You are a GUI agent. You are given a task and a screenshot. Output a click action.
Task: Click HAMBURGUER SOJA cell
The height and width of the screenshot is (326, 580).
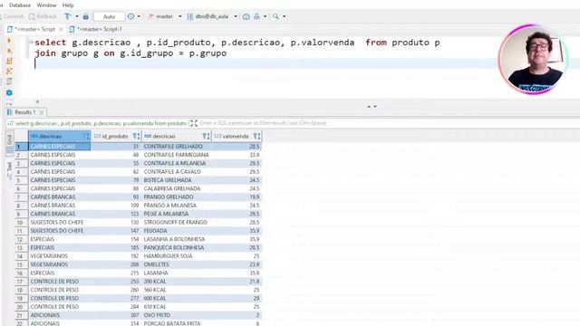(x=176, y=255)
